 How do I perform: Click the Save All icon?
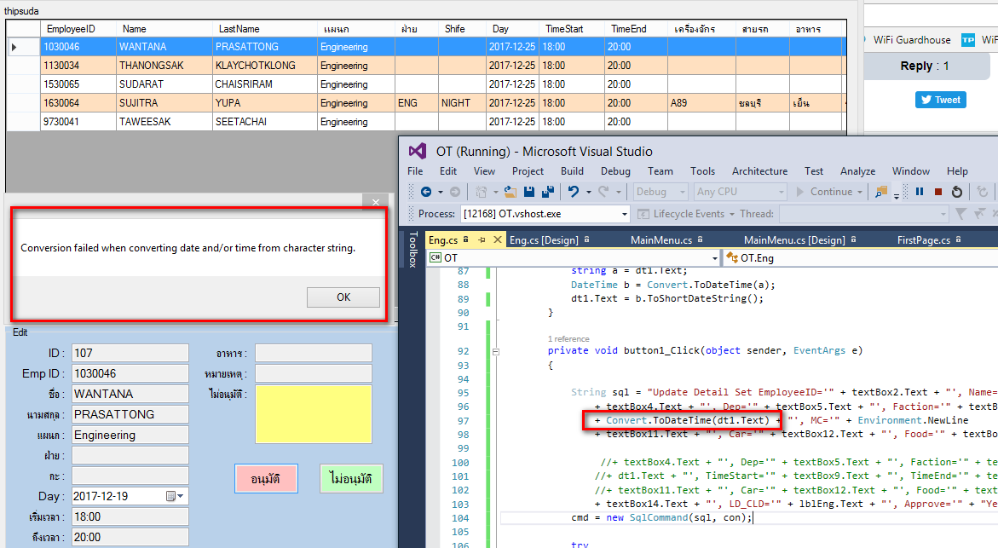547,192
